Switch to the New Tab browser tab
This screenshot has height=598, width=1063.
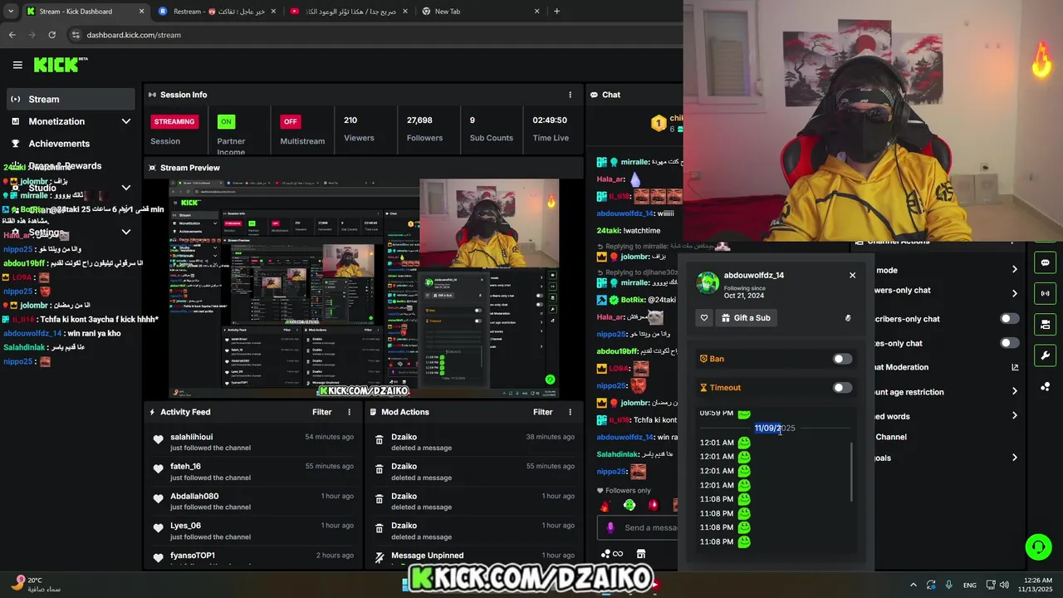pyautogui.click(x=480, y=12)
